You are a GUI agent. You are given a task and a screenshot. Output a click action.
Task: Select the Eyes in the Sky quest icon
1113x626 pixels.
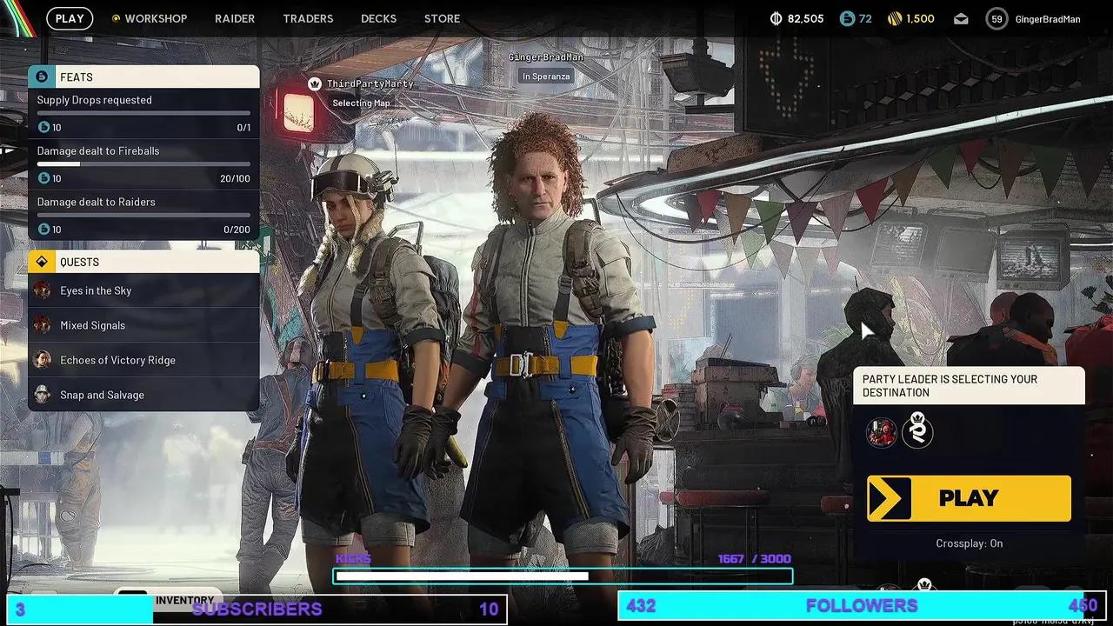pyautogui.click(x=44, y=290)
